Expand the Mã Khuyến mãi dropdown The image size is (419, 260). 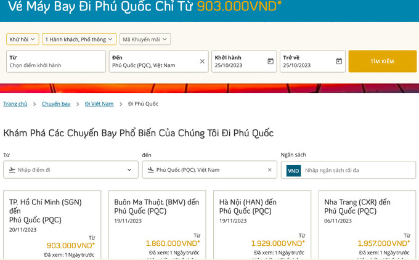coord(145,39)
